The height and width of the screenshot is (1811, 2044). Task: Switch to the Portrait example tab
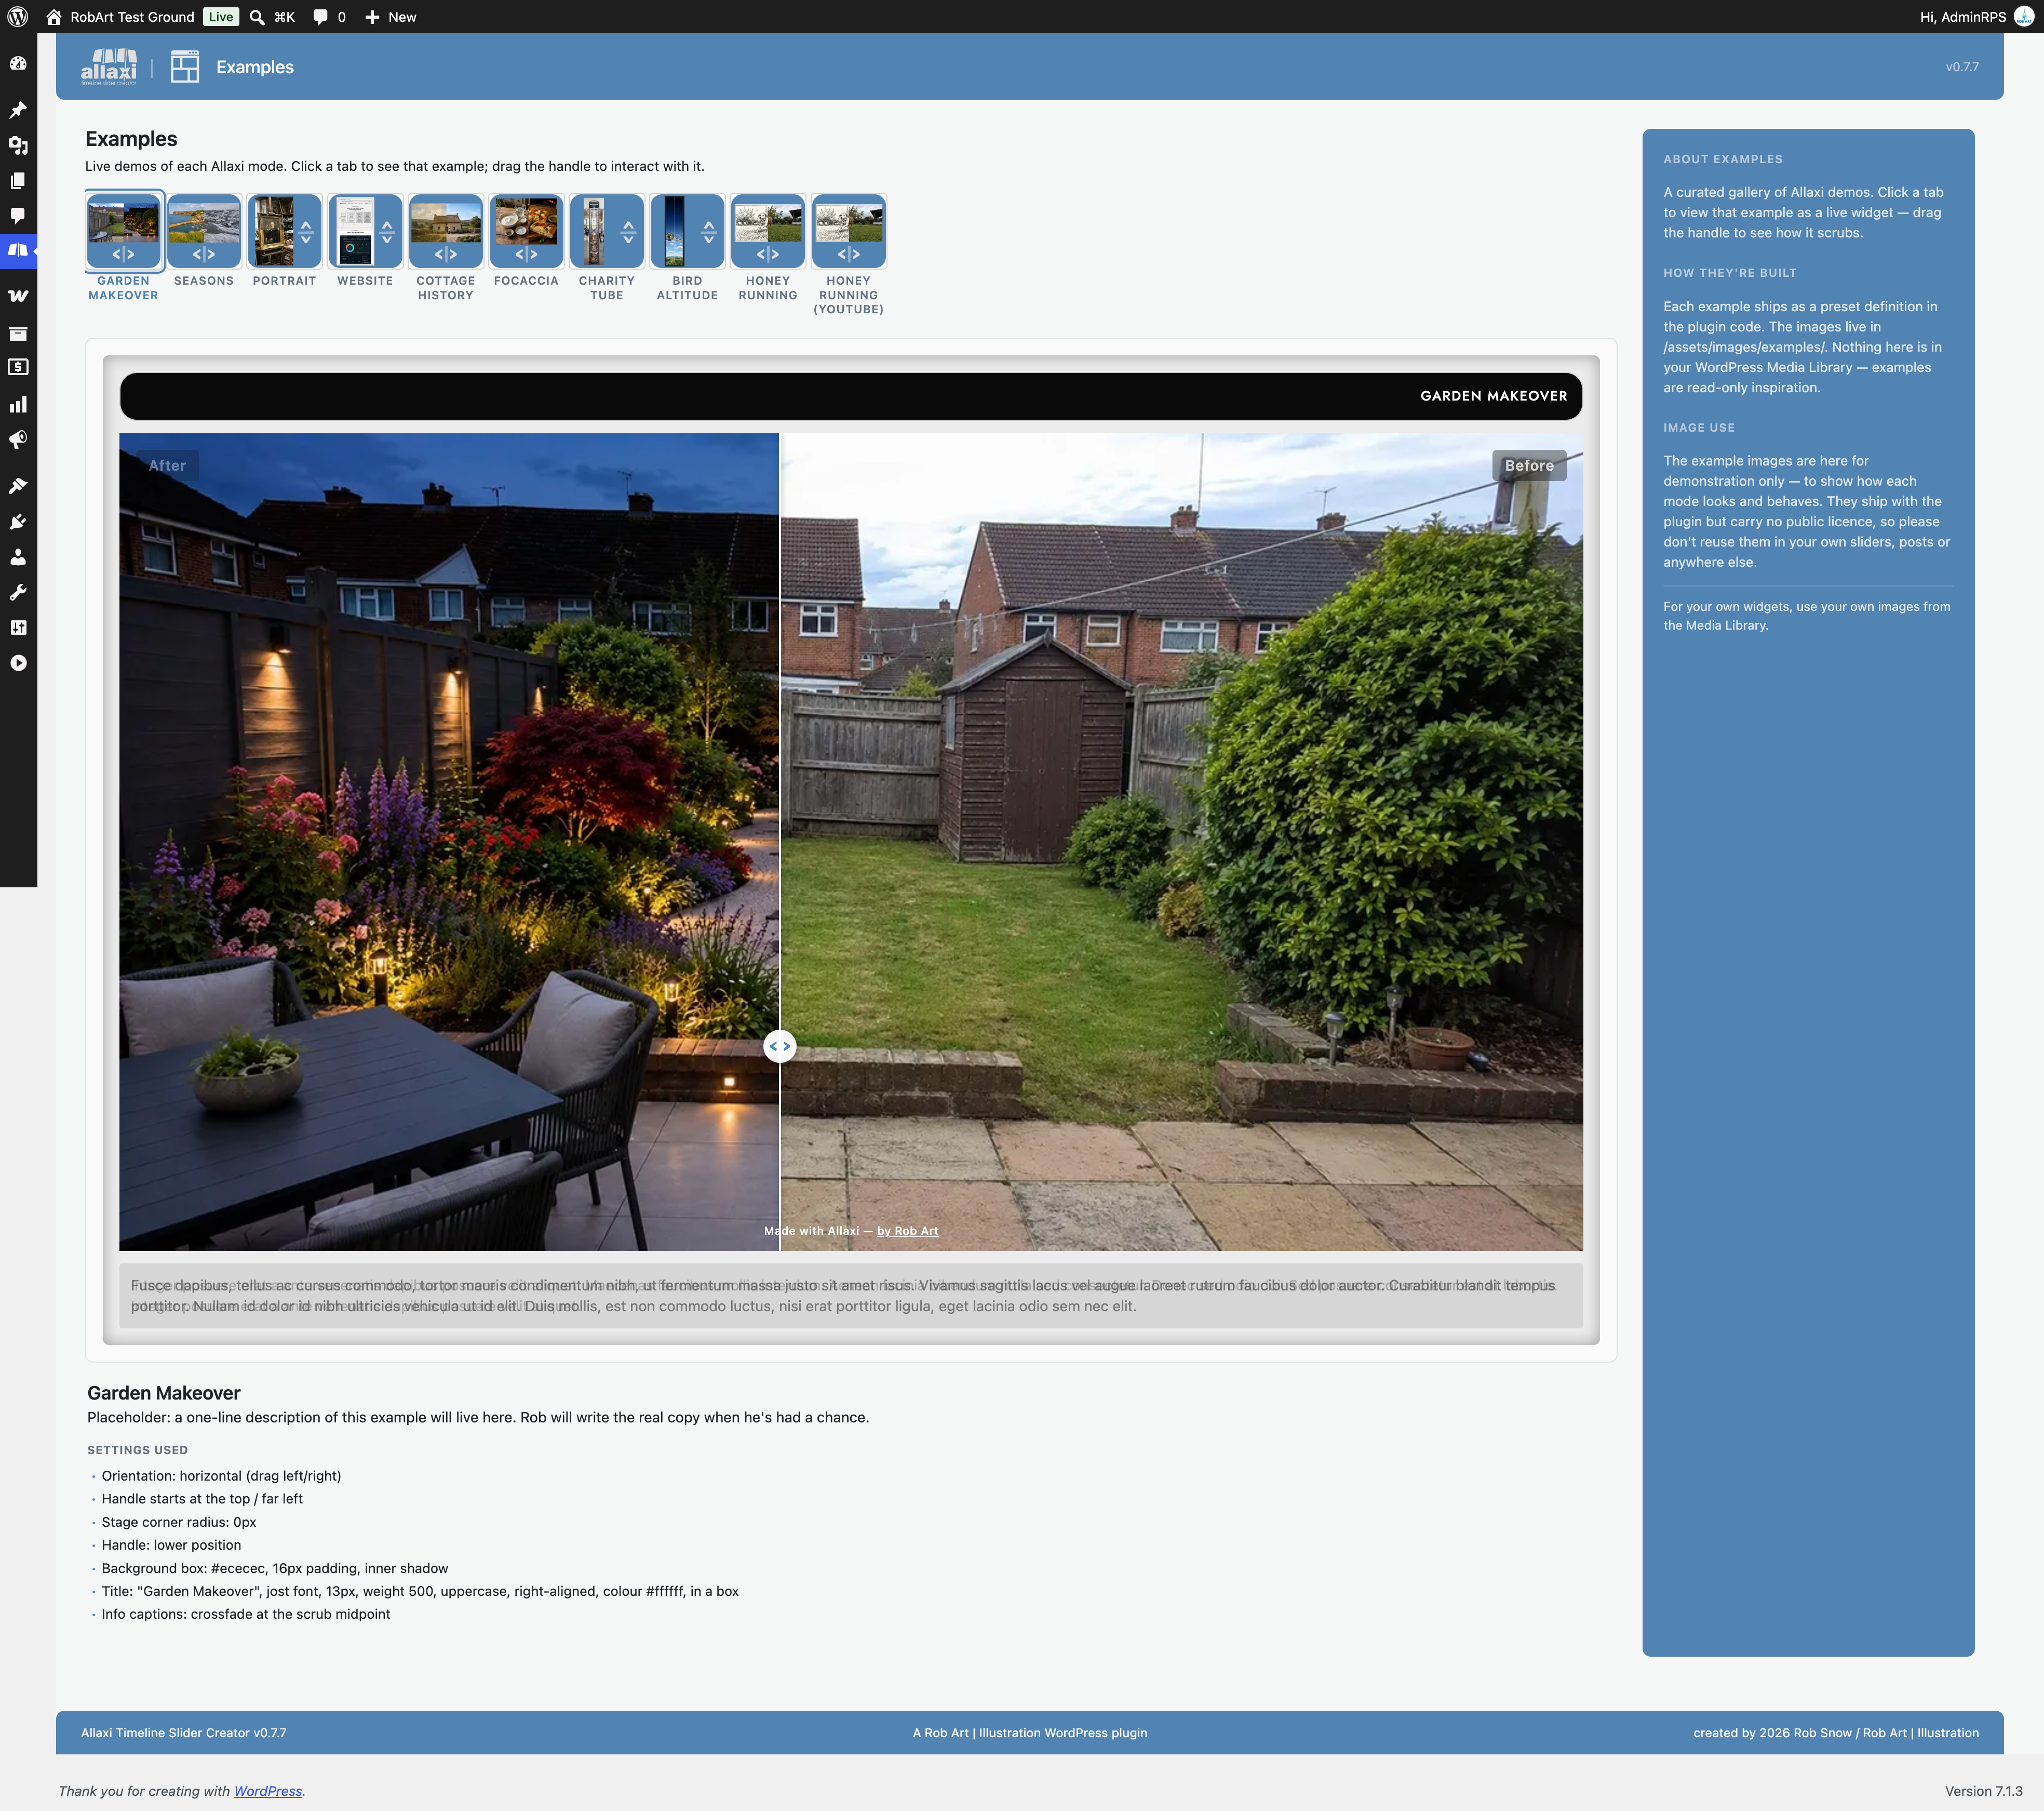[x=285, y=241]
